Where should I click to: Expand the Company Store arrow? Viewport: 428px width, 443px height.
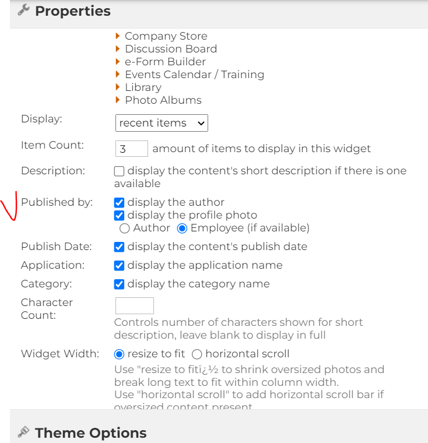(118, 36)
